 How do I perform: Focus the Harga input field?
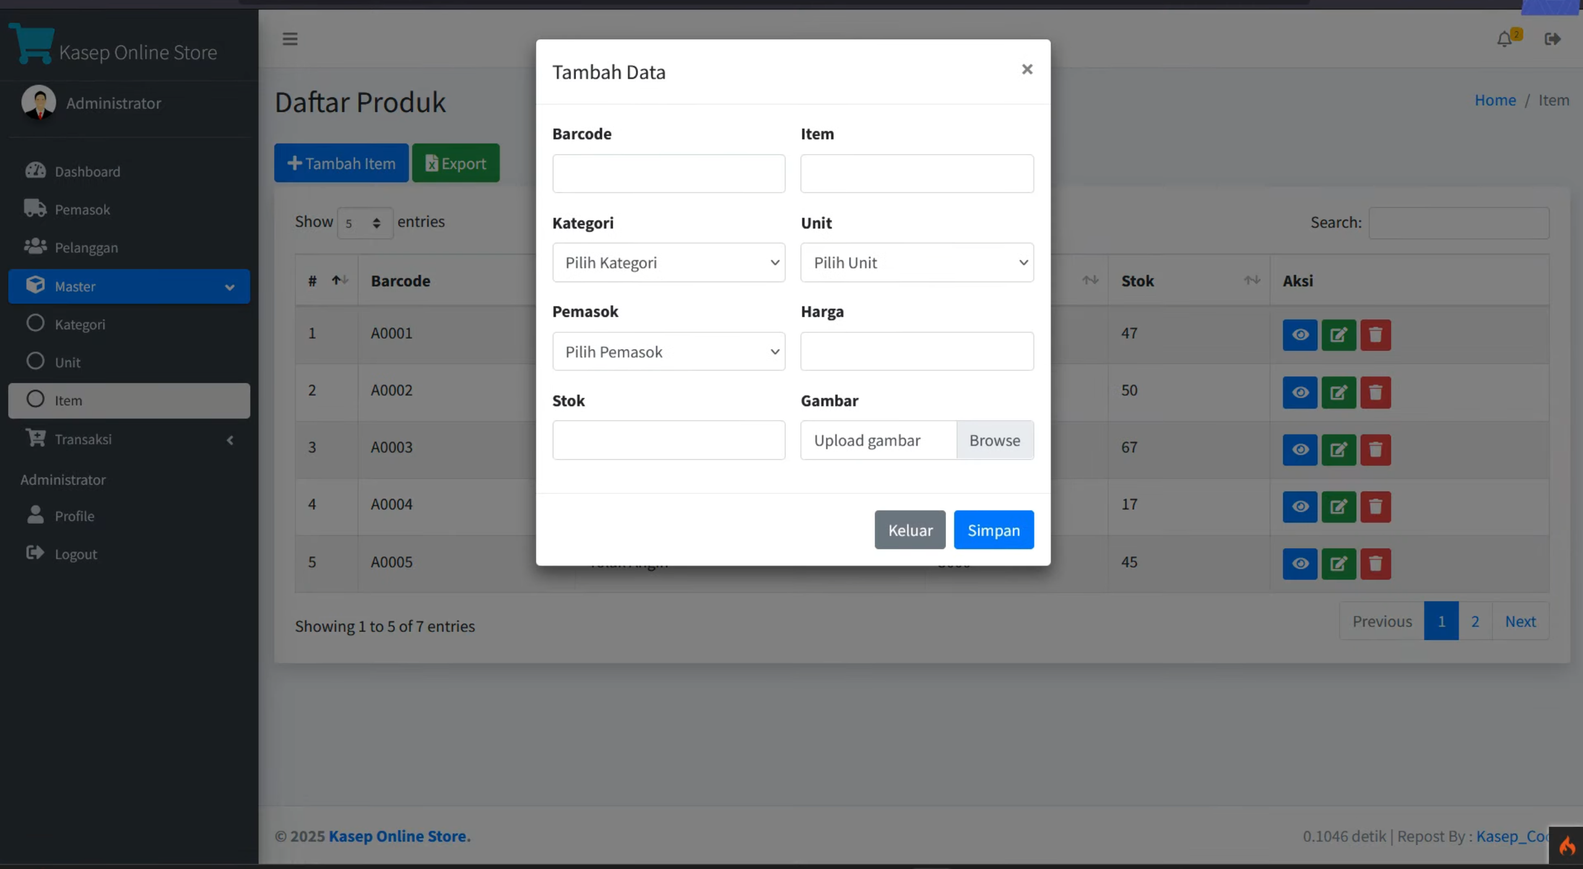917,352
